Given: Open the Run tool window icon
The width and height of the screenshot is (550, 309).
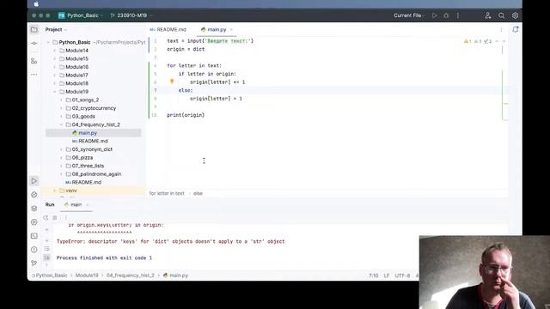Looking at the screenshot, I should pos(34,181).
